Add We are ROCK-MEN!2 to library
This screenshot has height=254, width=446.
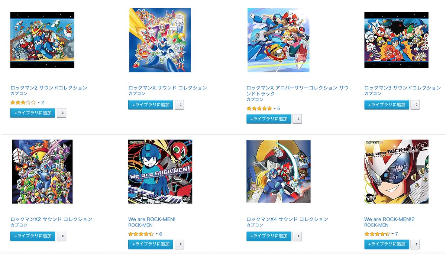click(387, 244)
